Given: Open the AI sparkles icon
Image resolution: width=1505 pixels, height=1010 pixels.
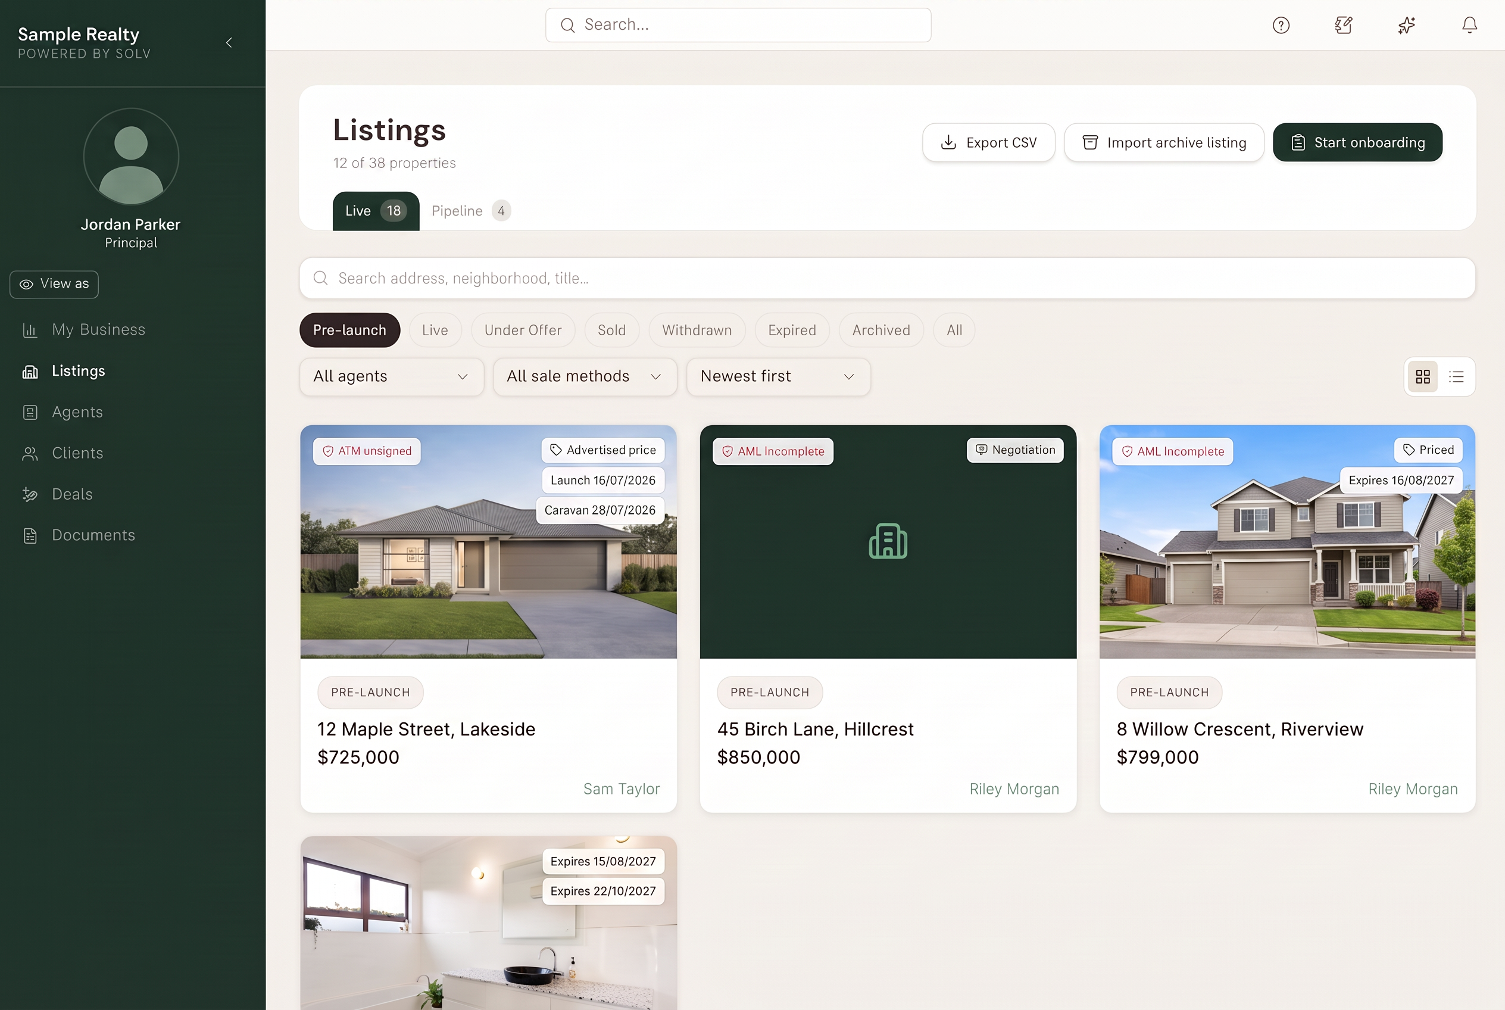Looking at the screenshot, I should coord(1406,25).
